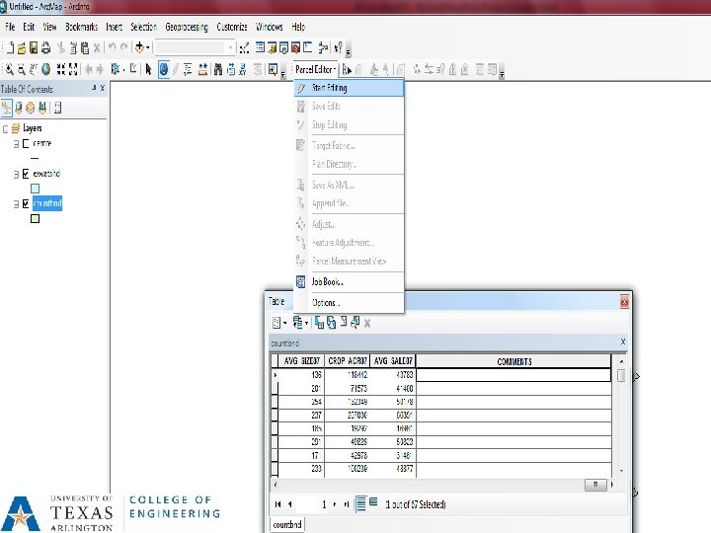Select the Pan hand tool

[x=34, y=69]
